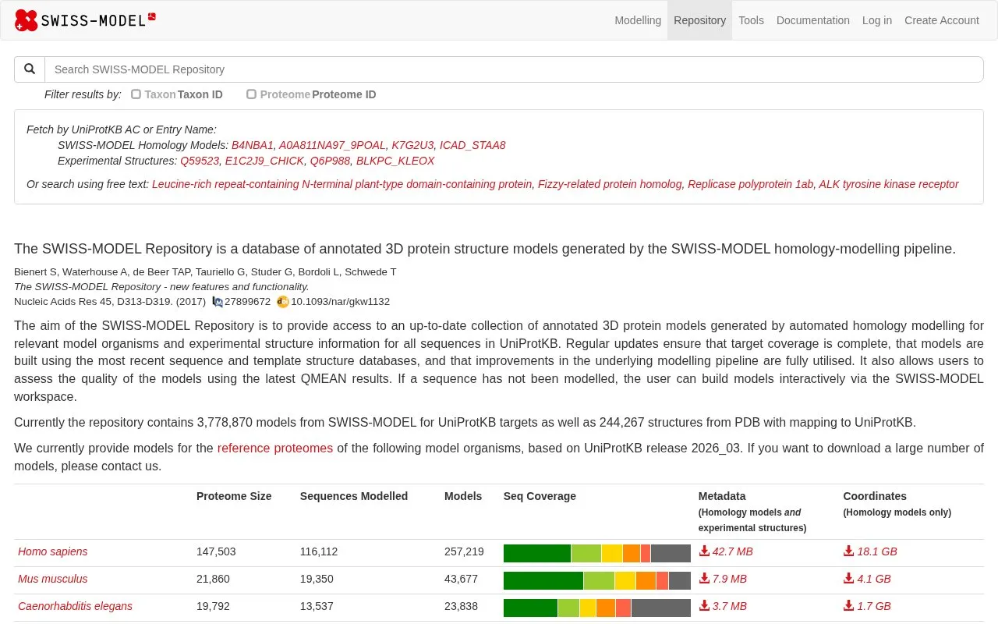Viewport: 998px width, 624px height.
Task: Search Leucine-rich repeat-containing N-terminal protein text
Action: coord(342,184)
